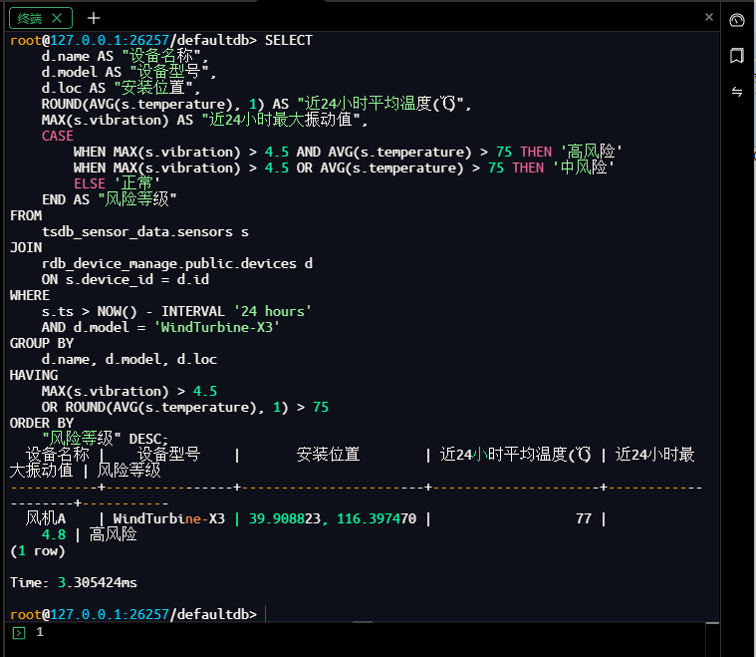Click the result cell 风机A

(46, 518)
